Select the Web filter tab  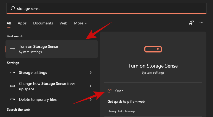pos(63,23)
